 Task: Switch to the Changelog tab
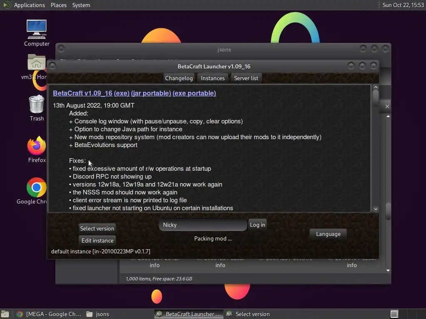pos(179,78)
